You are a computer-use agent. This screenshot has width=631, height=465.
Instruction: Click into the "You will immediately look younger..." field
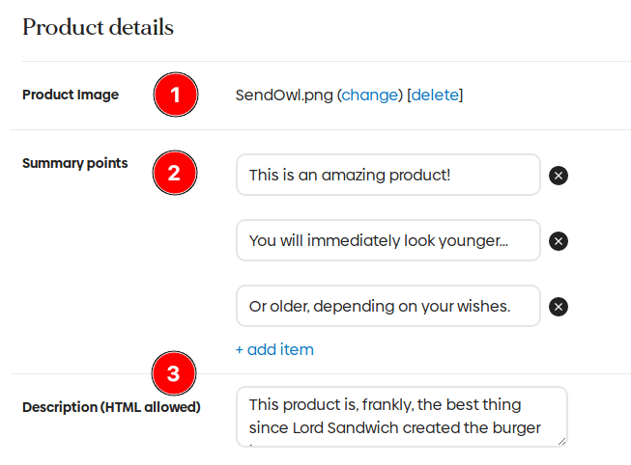(387, 240)
